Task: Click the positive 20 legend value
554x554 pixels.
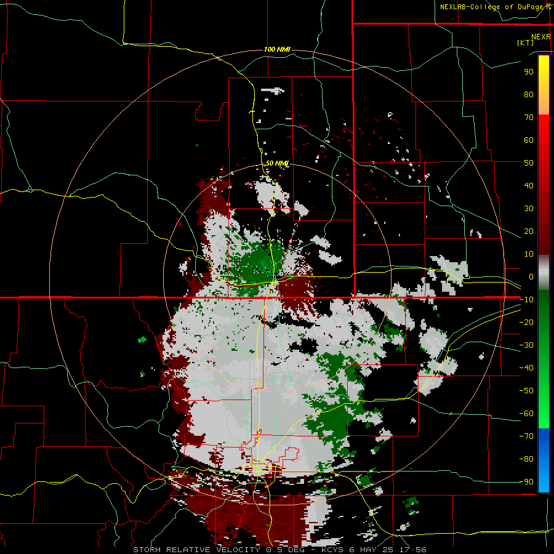Action: click(529, 231)
